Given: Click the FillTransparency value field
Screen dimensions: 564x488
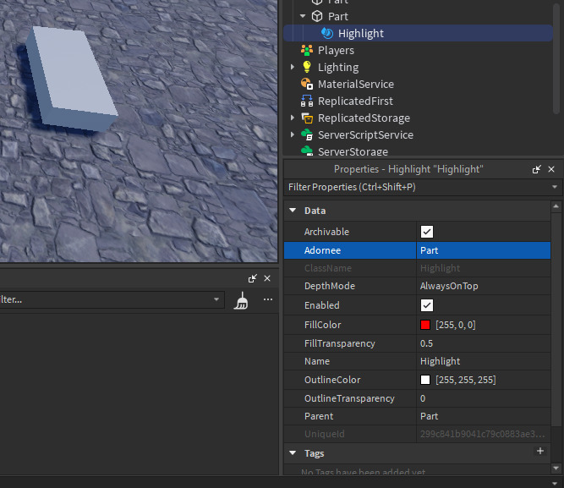Looking at the screenshot, I should click(x=486, y=343).
